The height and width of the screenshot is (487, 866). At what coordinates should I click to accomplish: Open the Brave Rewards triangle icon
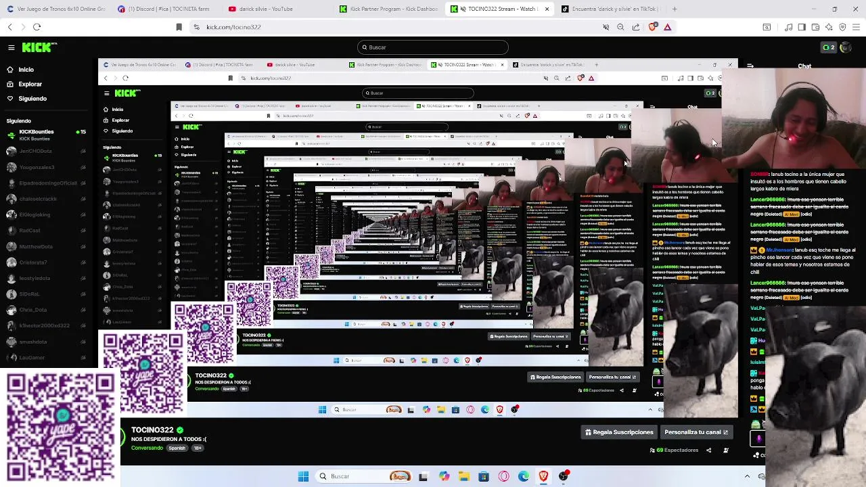667,27
